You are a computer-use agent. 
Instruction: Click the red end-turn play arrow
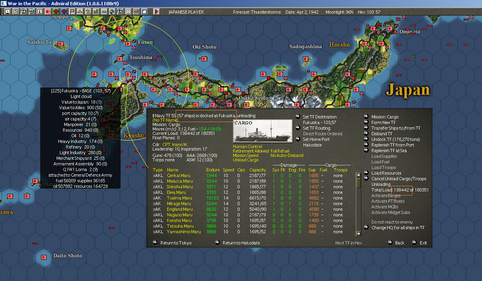point(156,12)
